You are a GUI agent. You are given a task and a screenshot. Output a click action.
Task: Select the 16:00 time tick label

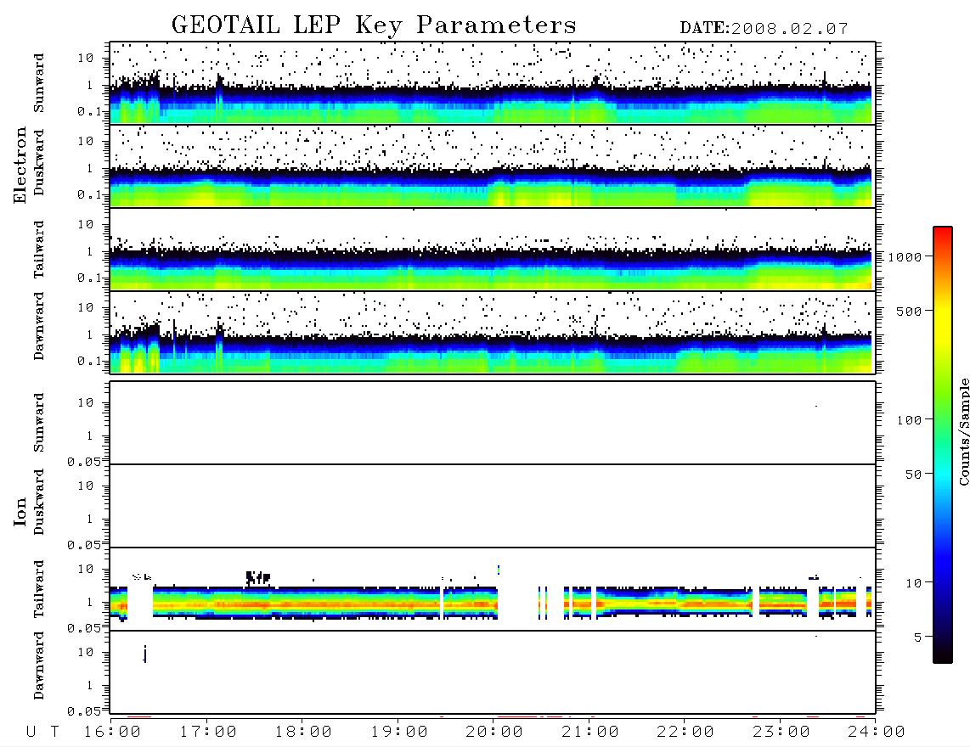(x=113, y=733)
